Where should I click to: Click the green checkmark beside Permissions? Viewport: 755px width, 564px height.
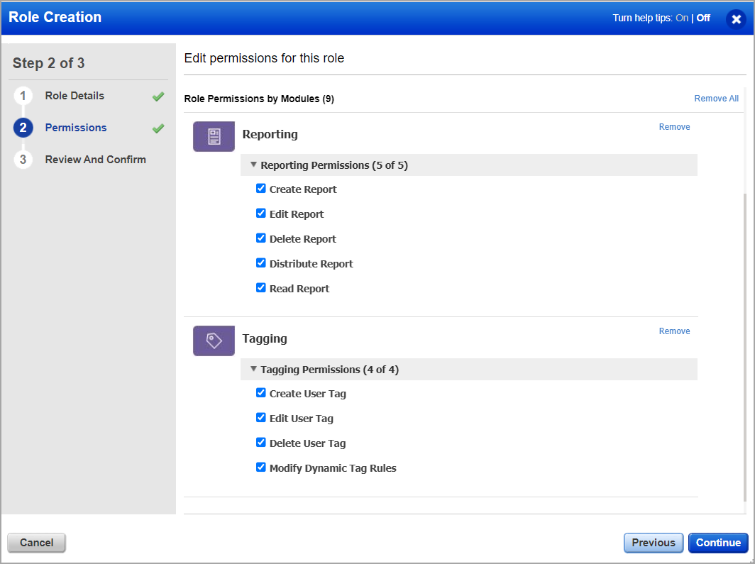click(158, 128)
